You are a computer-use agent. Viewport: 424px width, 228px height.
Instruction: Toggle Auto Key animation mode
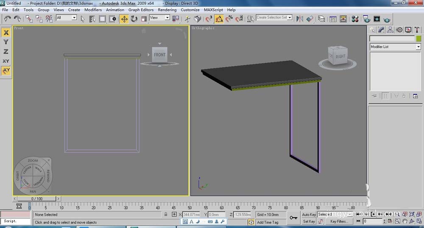point(309,214)
